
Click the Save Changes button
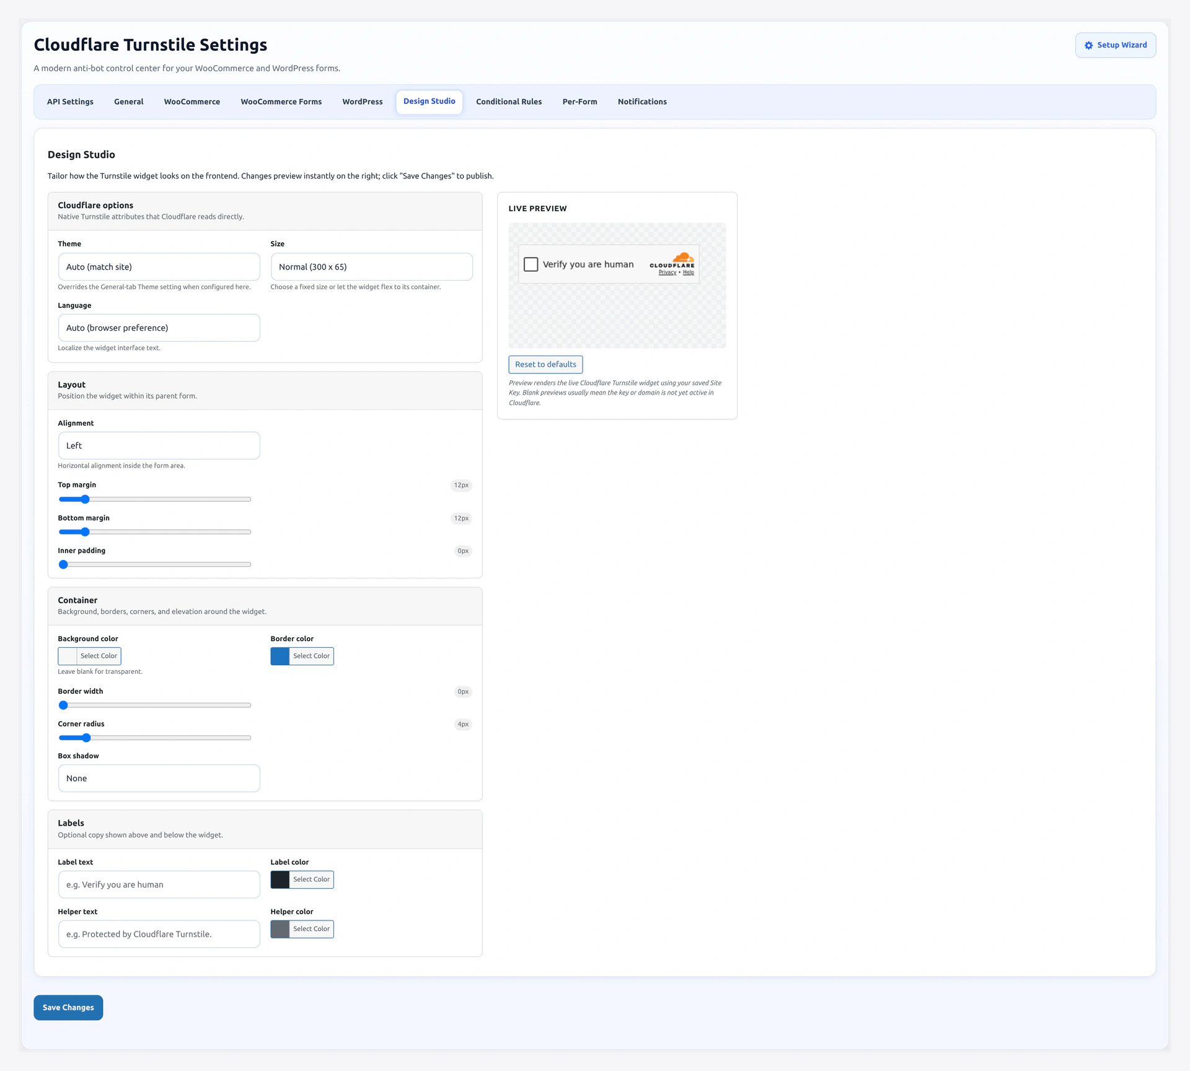pos(68,1007)
